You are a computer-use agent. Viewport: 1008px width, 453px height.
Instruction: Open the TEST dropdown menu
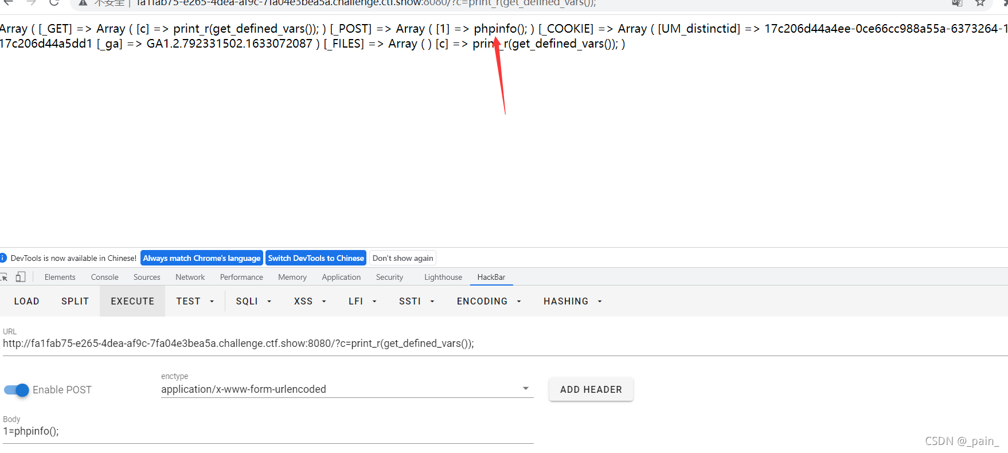click(195, 301)
